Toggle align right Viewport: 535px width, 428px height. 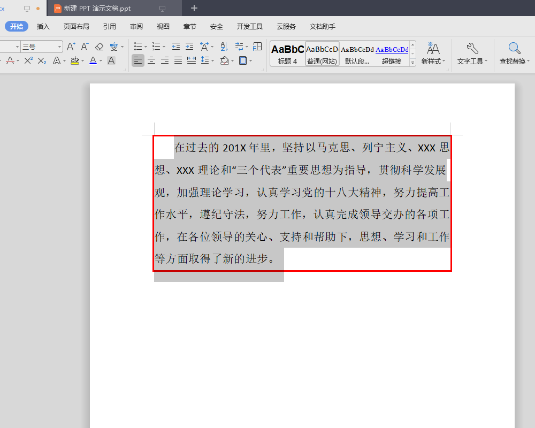coord(165,61)
